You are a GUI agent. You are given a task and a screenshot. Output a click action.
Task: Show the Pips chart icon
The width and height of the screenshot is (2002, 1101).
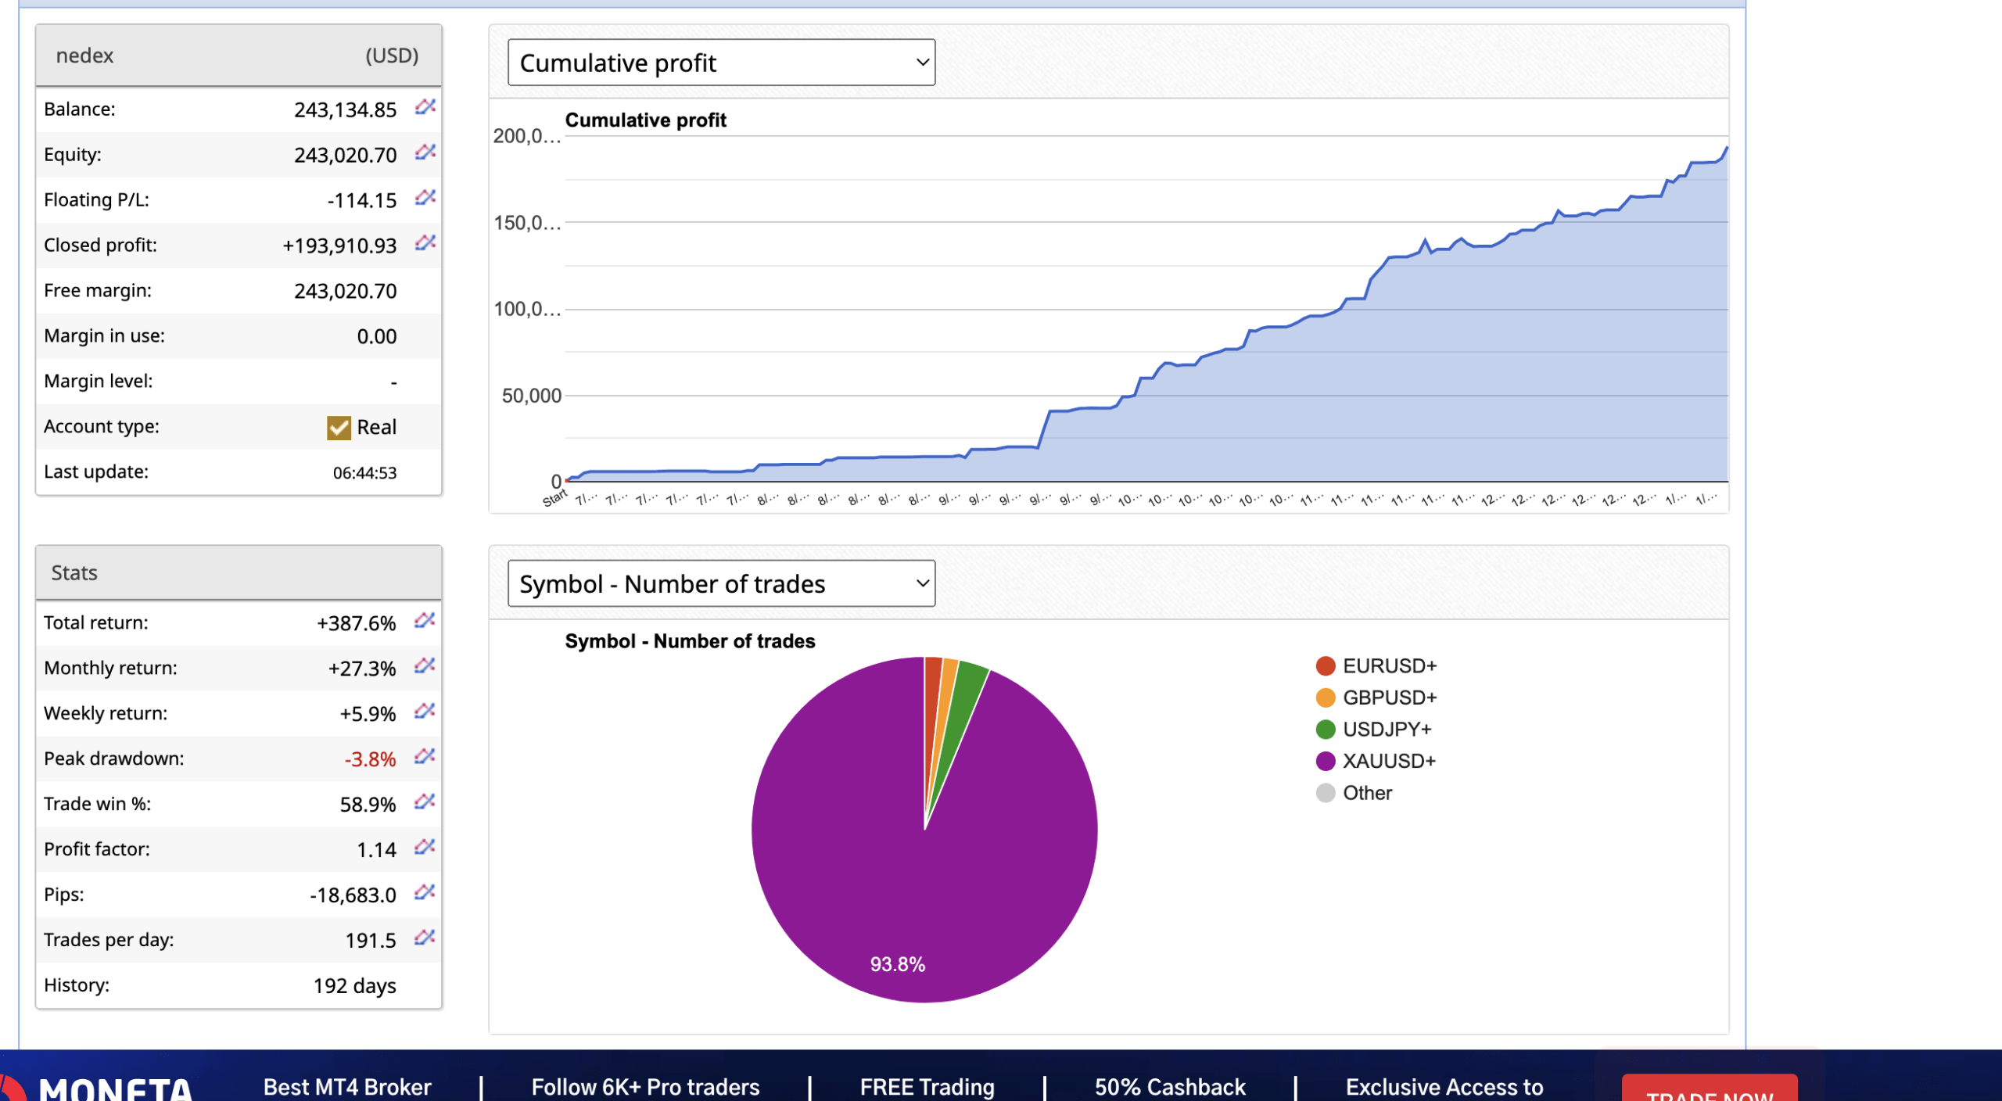423,894
